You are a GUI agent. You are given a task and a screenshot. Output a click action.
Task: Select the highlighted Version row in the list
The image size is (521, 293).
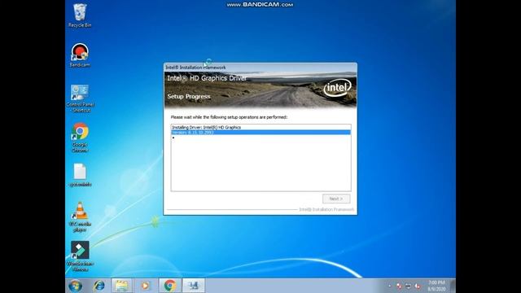pyautogui.click(x=260, y=132)
